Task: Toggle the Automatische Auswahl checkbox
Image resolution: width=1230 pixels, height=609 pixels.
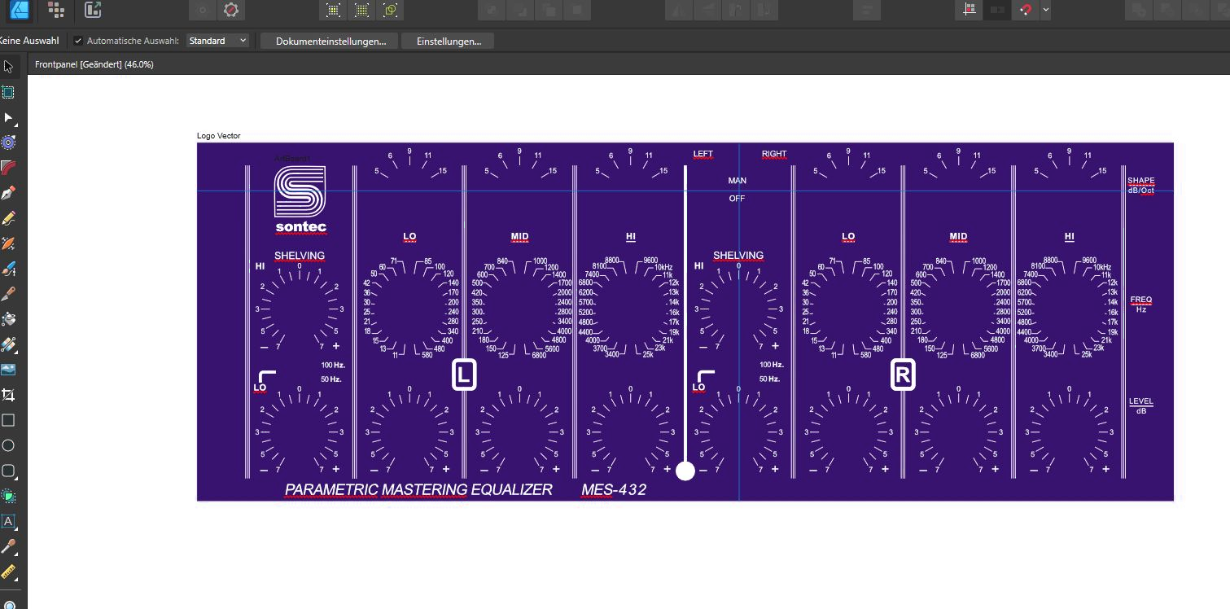Action: point(78,41)
